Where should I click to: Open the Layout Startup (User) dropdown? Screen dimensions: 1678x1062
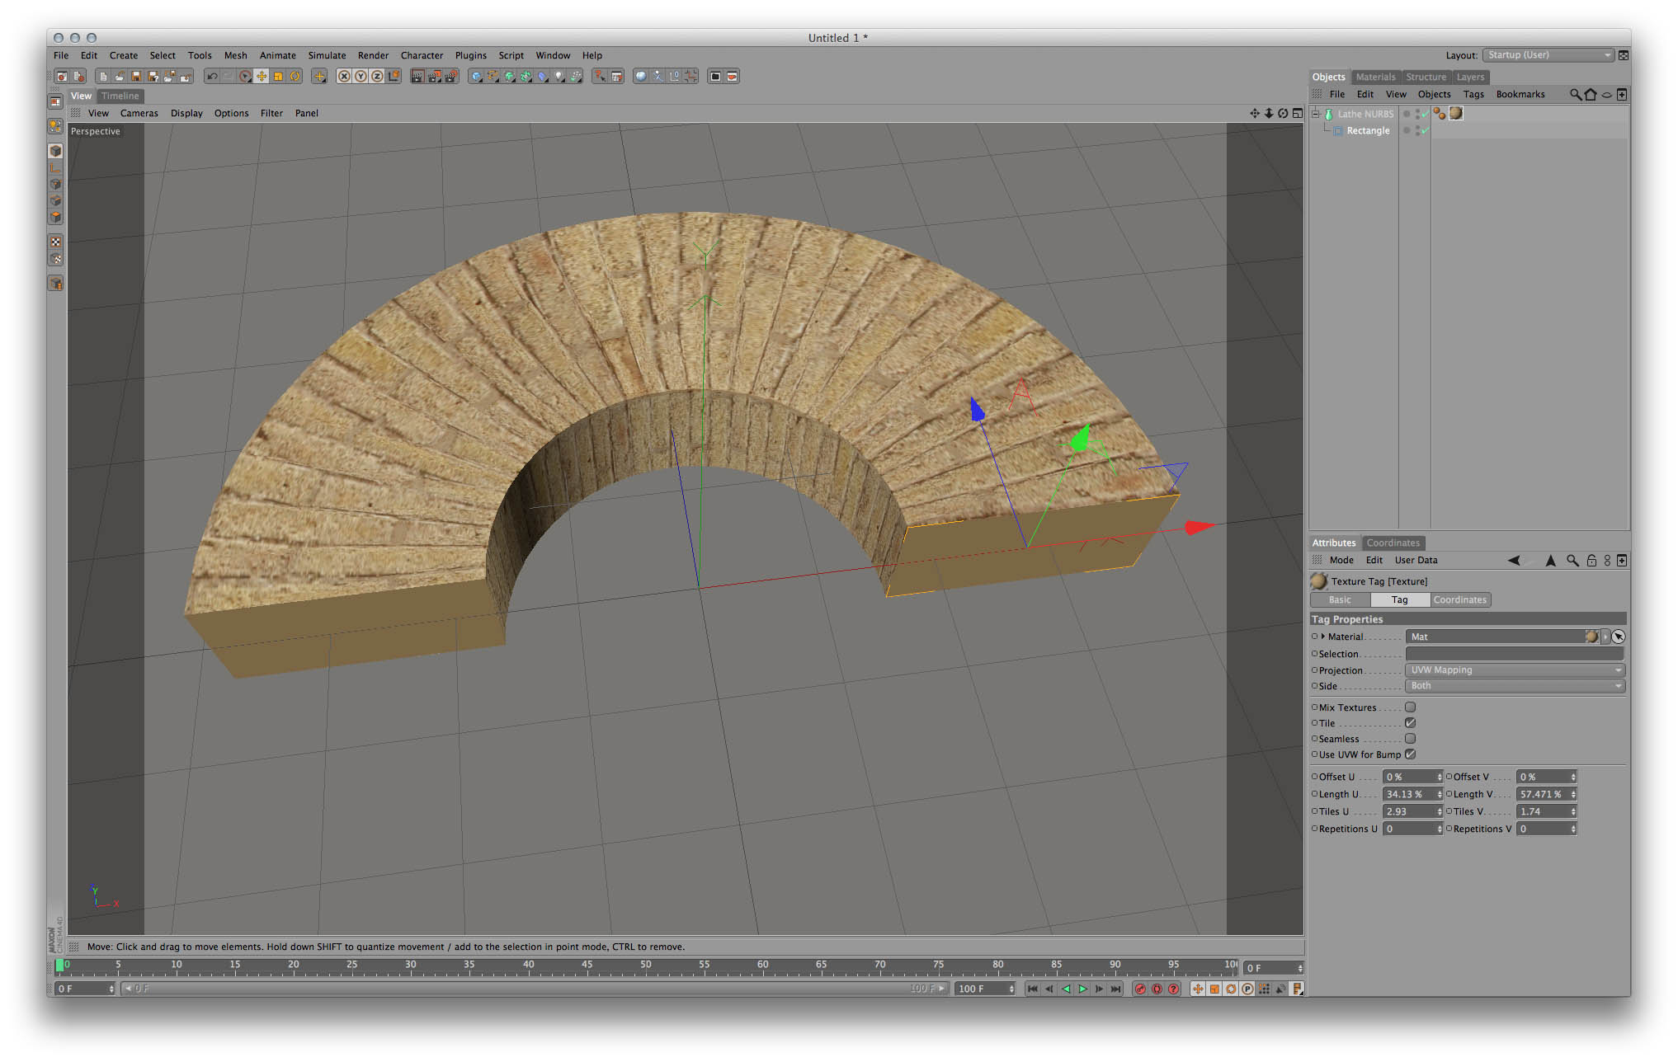click(x=1548, y=55)
